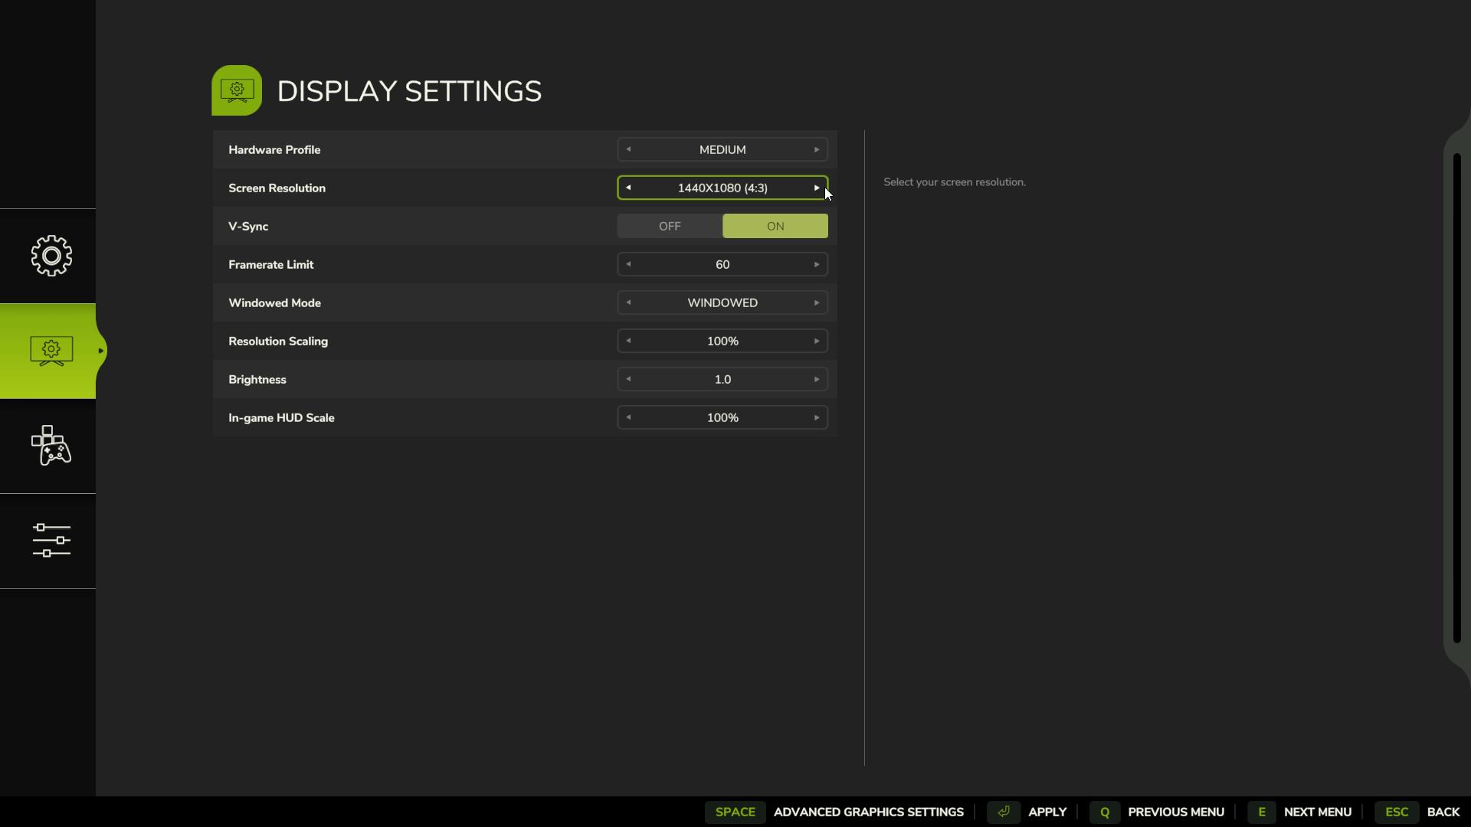Image resolution: width=1471 pixels, height=827 pixels.
Task: Click Advanced Graphics Settings label
Action: coord(868,812)
